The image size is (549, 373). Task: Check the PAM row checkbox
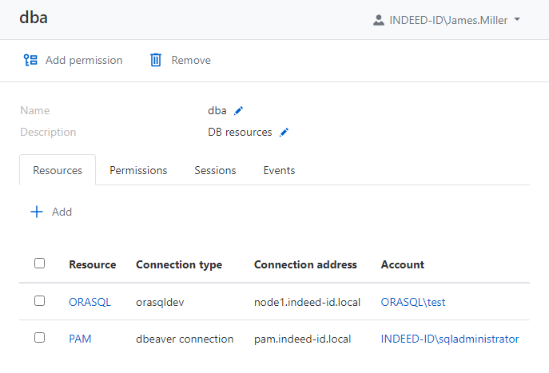point(40,338)
